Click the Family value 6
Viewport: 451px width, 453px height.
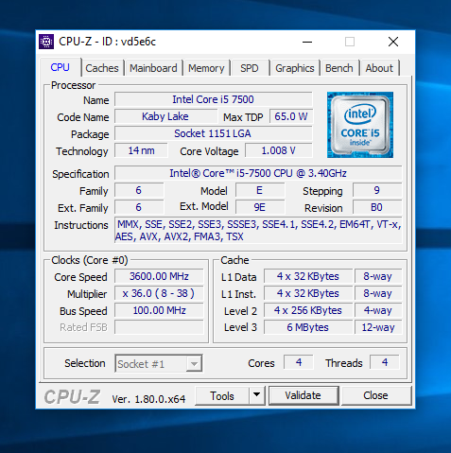(x=139, y=190)
